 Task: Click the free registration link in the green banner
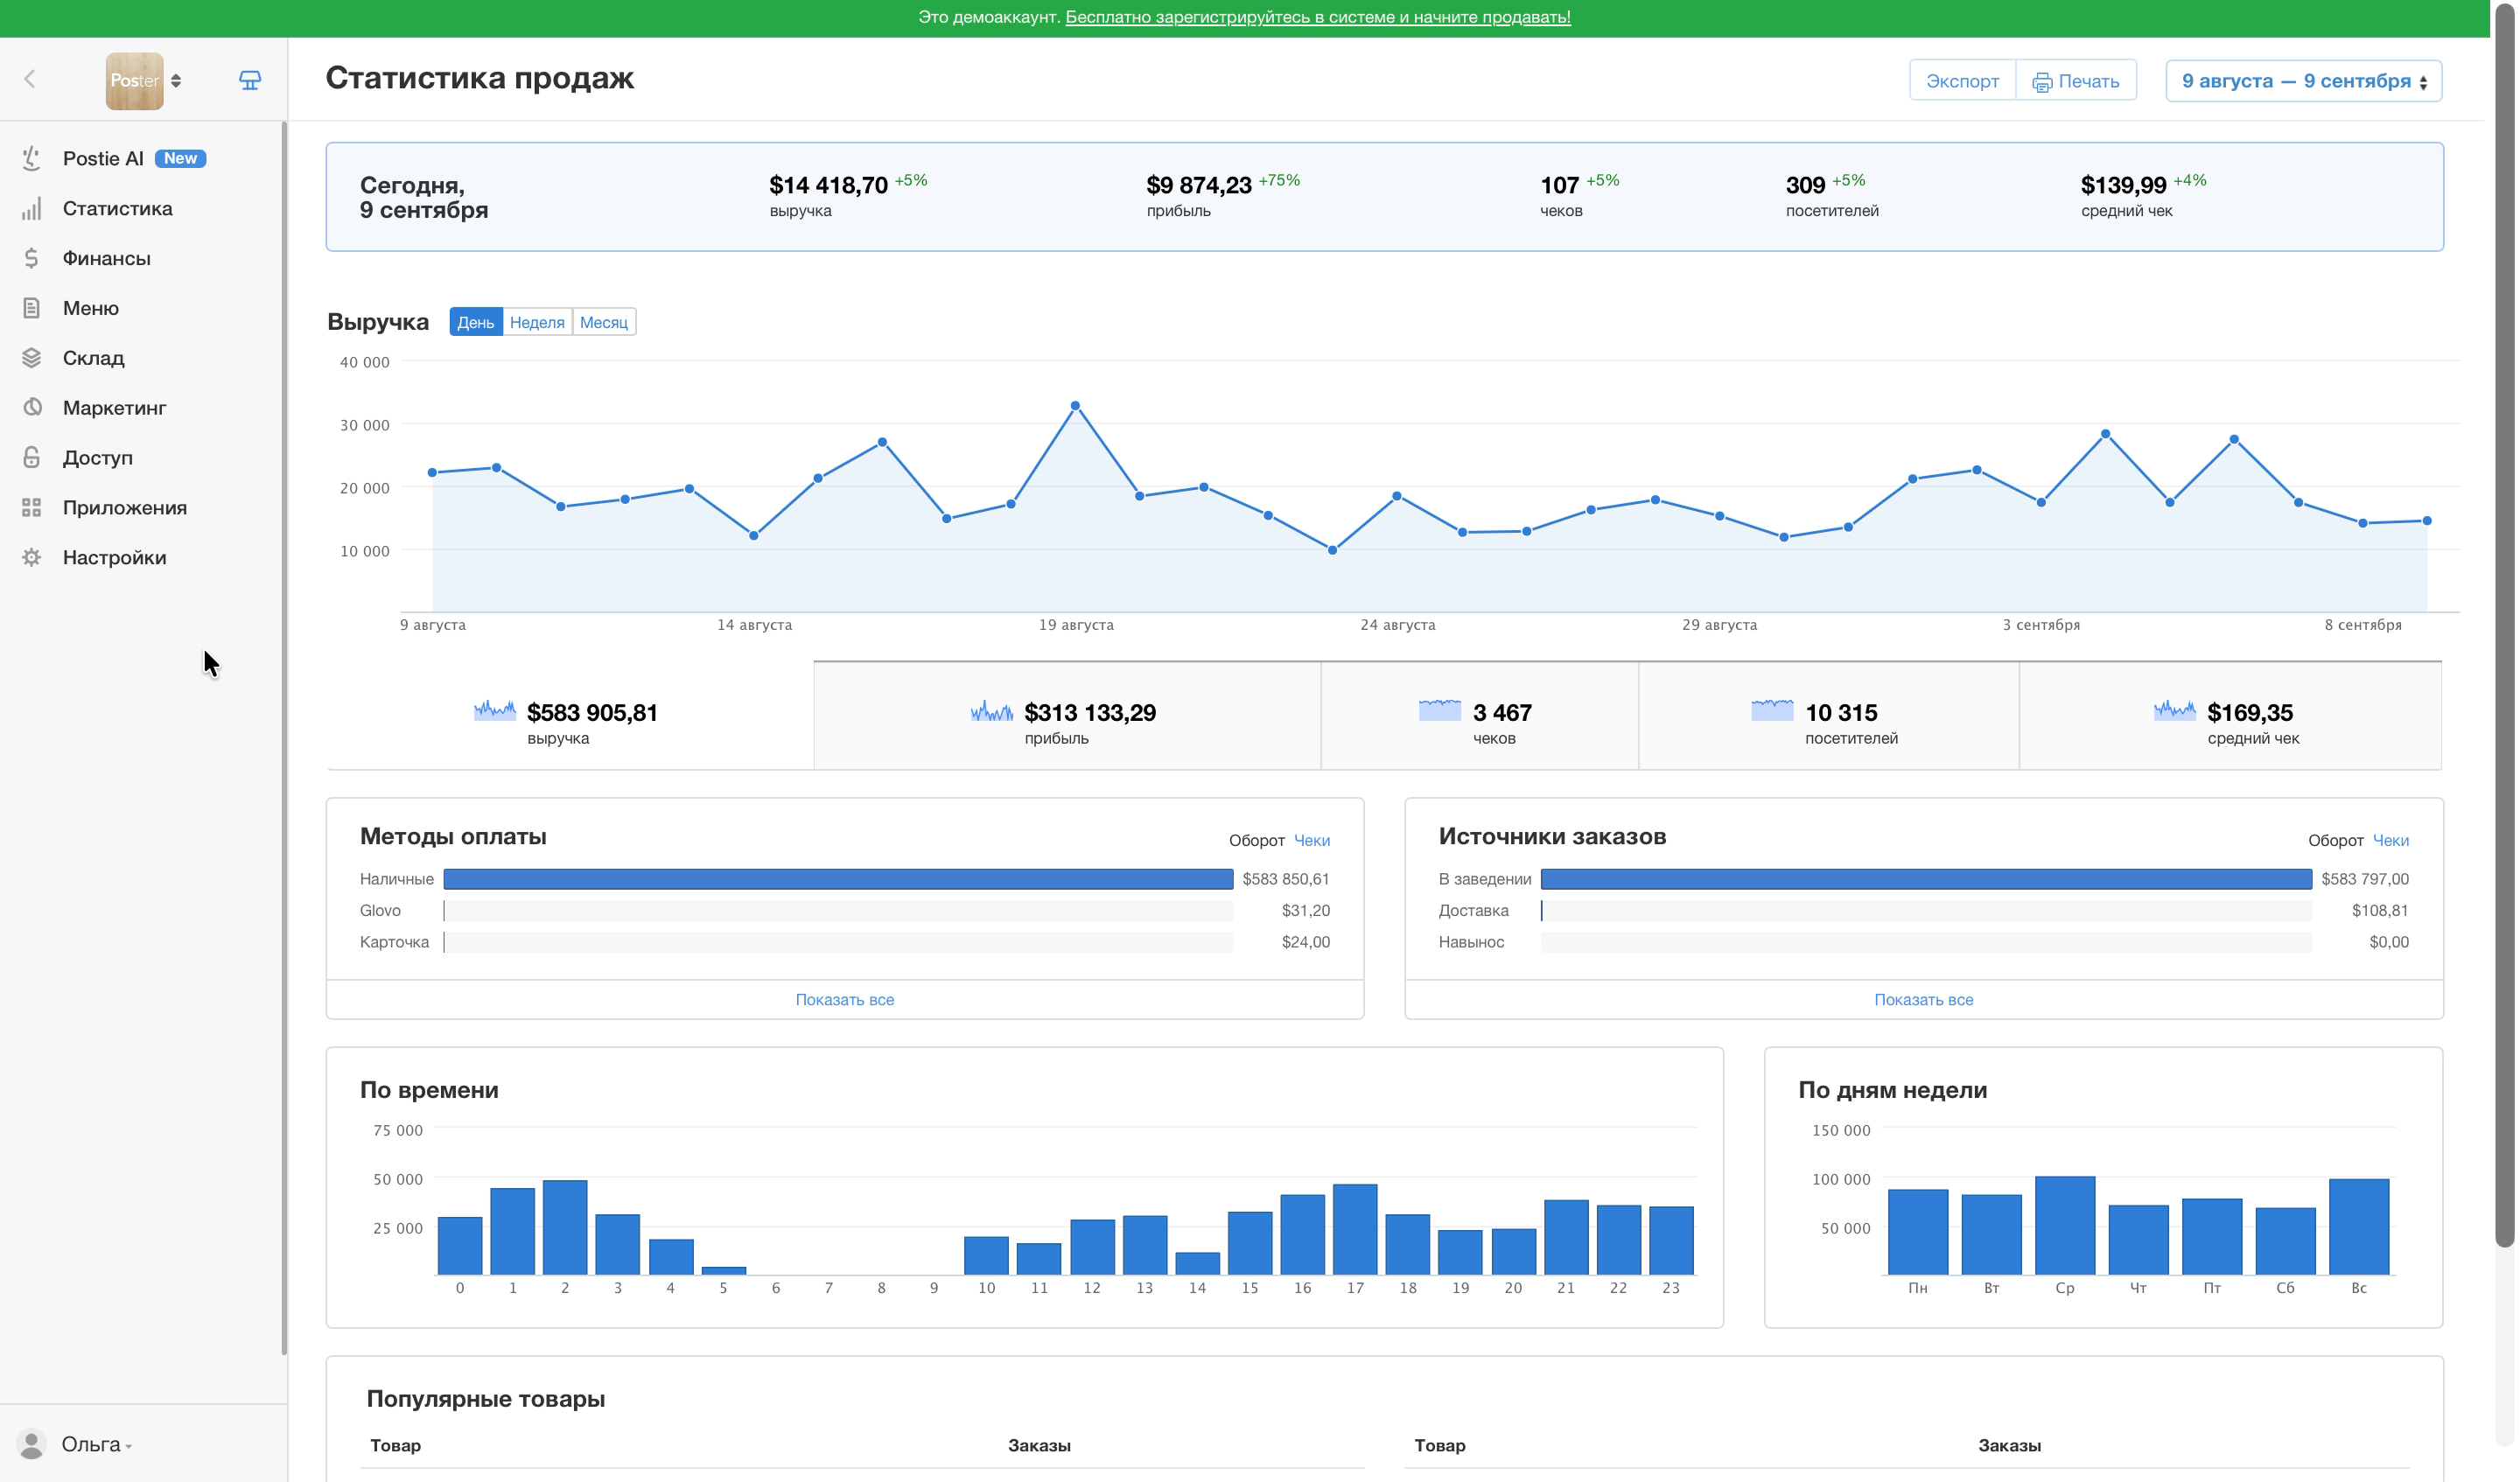pyautogui.click(x=1317, y=17)
